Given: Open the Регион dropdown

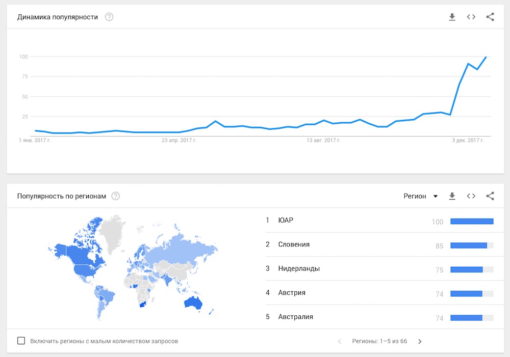Looking at the screenshot, I should 421,196.
